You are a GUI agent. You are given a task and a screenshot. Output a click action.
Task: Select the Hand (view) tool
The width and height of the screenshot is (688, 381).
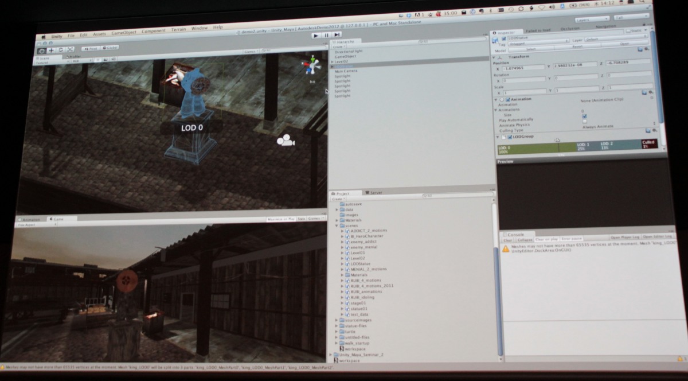click(x=41, y=50)
